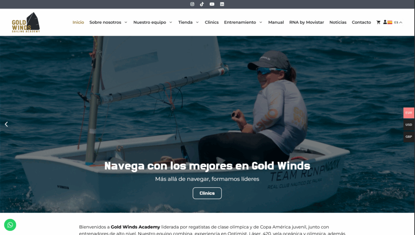Click the LinkedIn icon

[x=222, y=4]
